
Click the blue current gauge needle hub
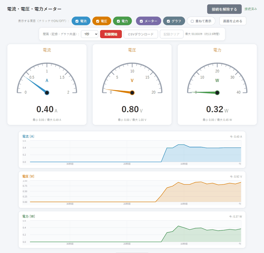pyautogui.click(x=47, y=93)
